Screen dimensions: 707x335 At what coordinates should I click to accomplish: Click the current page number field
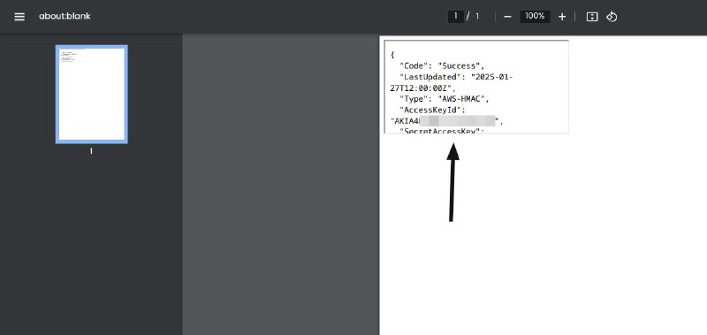click(456, 16)
